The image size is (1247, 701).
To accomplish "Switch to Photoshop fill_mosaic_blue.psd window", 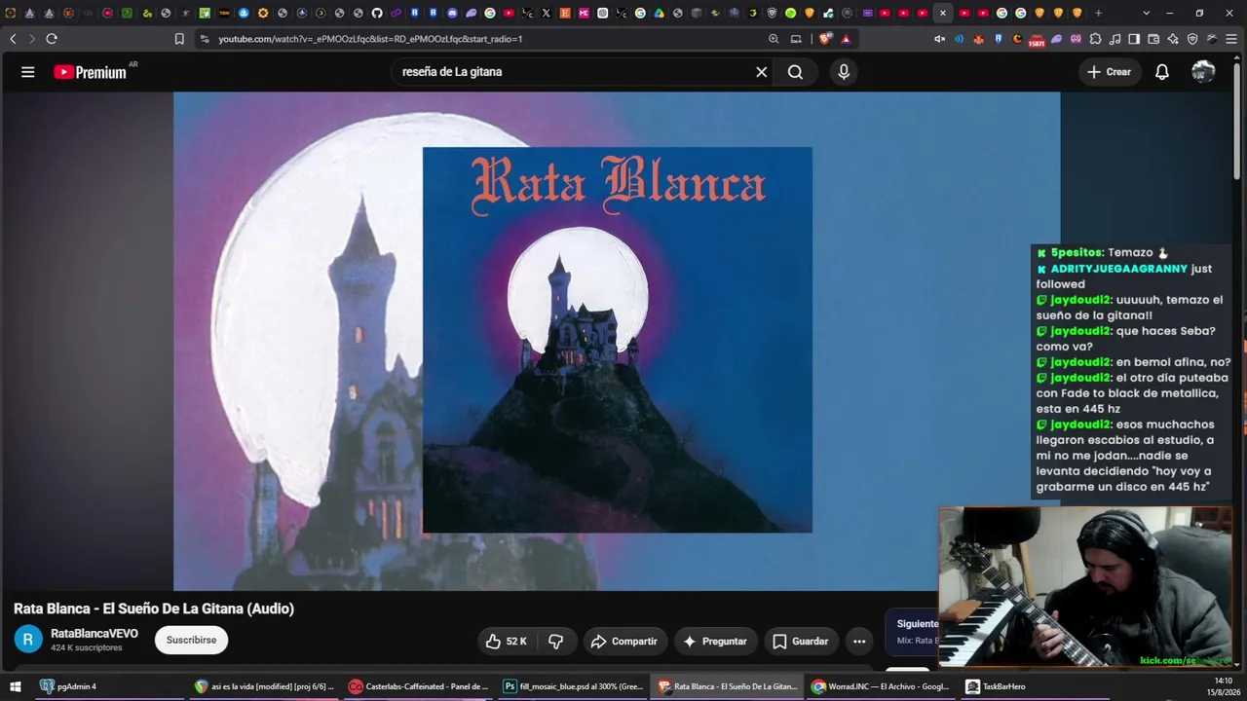I will pyautogui.click(x=573, y=686).
